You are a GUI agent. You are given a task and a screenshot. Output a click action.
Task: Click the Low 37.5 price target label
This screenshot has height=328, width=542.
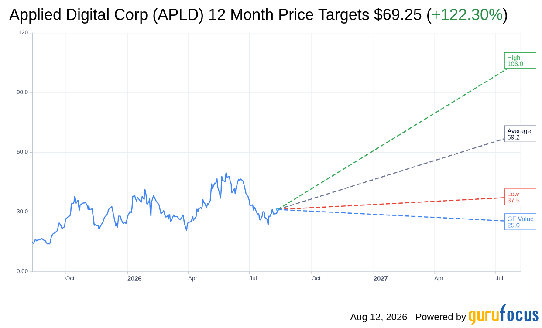520,197
